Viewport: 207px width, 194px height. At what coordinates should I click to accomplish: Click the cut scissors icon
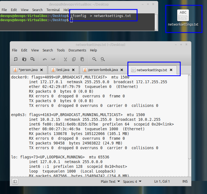[65, 59]
